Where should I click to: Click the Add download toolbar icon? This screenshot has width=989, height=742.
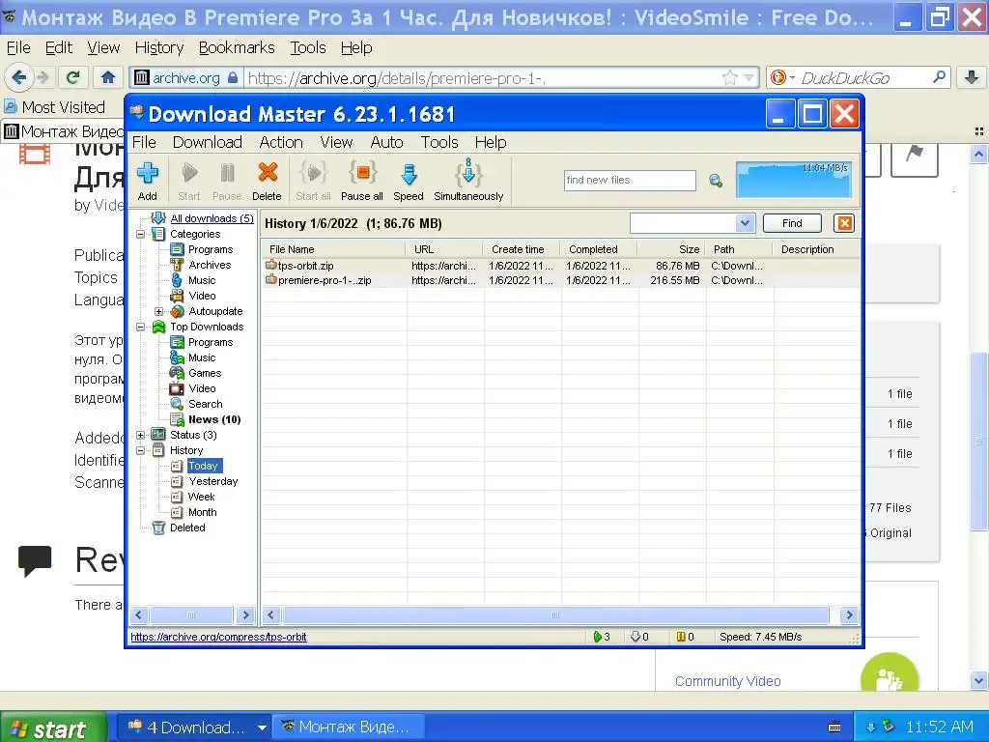coord(148,181)
